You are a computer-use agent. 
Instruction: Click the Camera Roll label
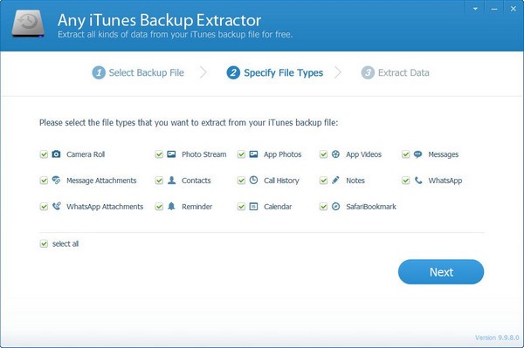[86, 154]
